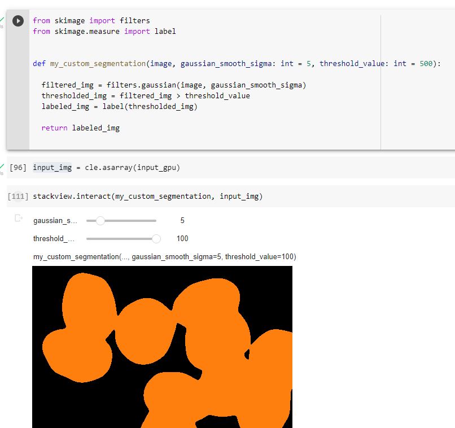The width and height of the screenshot is (455, 428).
Task: Click the execution prompt [96]
Action: tap(18, 167)
